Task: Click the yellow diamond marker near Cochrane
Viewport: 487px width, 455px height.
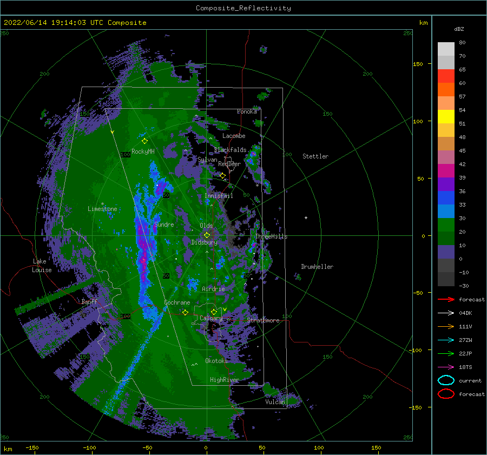Action: 185,312
